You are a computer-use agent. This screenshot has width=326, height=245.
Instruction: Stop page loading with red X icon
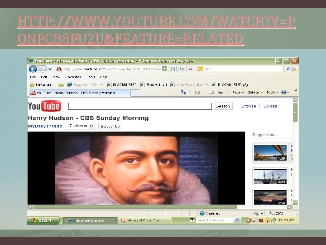190,69
